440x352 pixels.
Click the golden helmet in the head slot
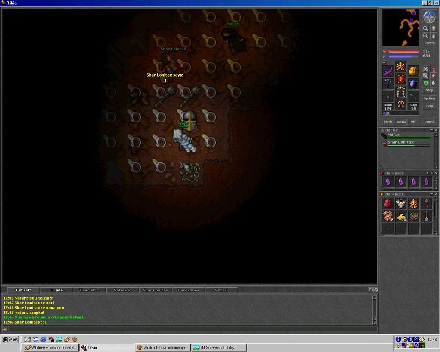[x=401, y=67]
